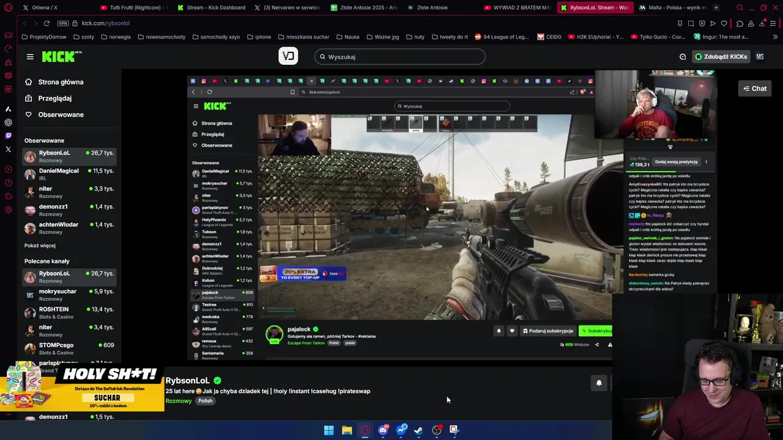
Task: Reload the current page
Action: click(x=46, y=23)
